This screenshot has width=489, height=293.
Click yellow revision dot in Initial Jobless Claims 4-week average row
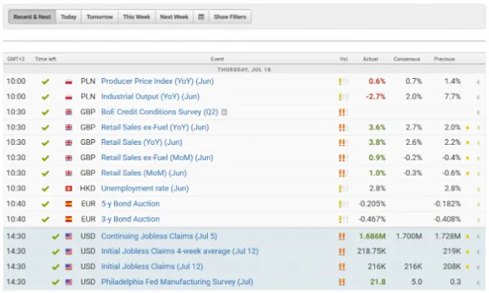click(x=468, y=251)
